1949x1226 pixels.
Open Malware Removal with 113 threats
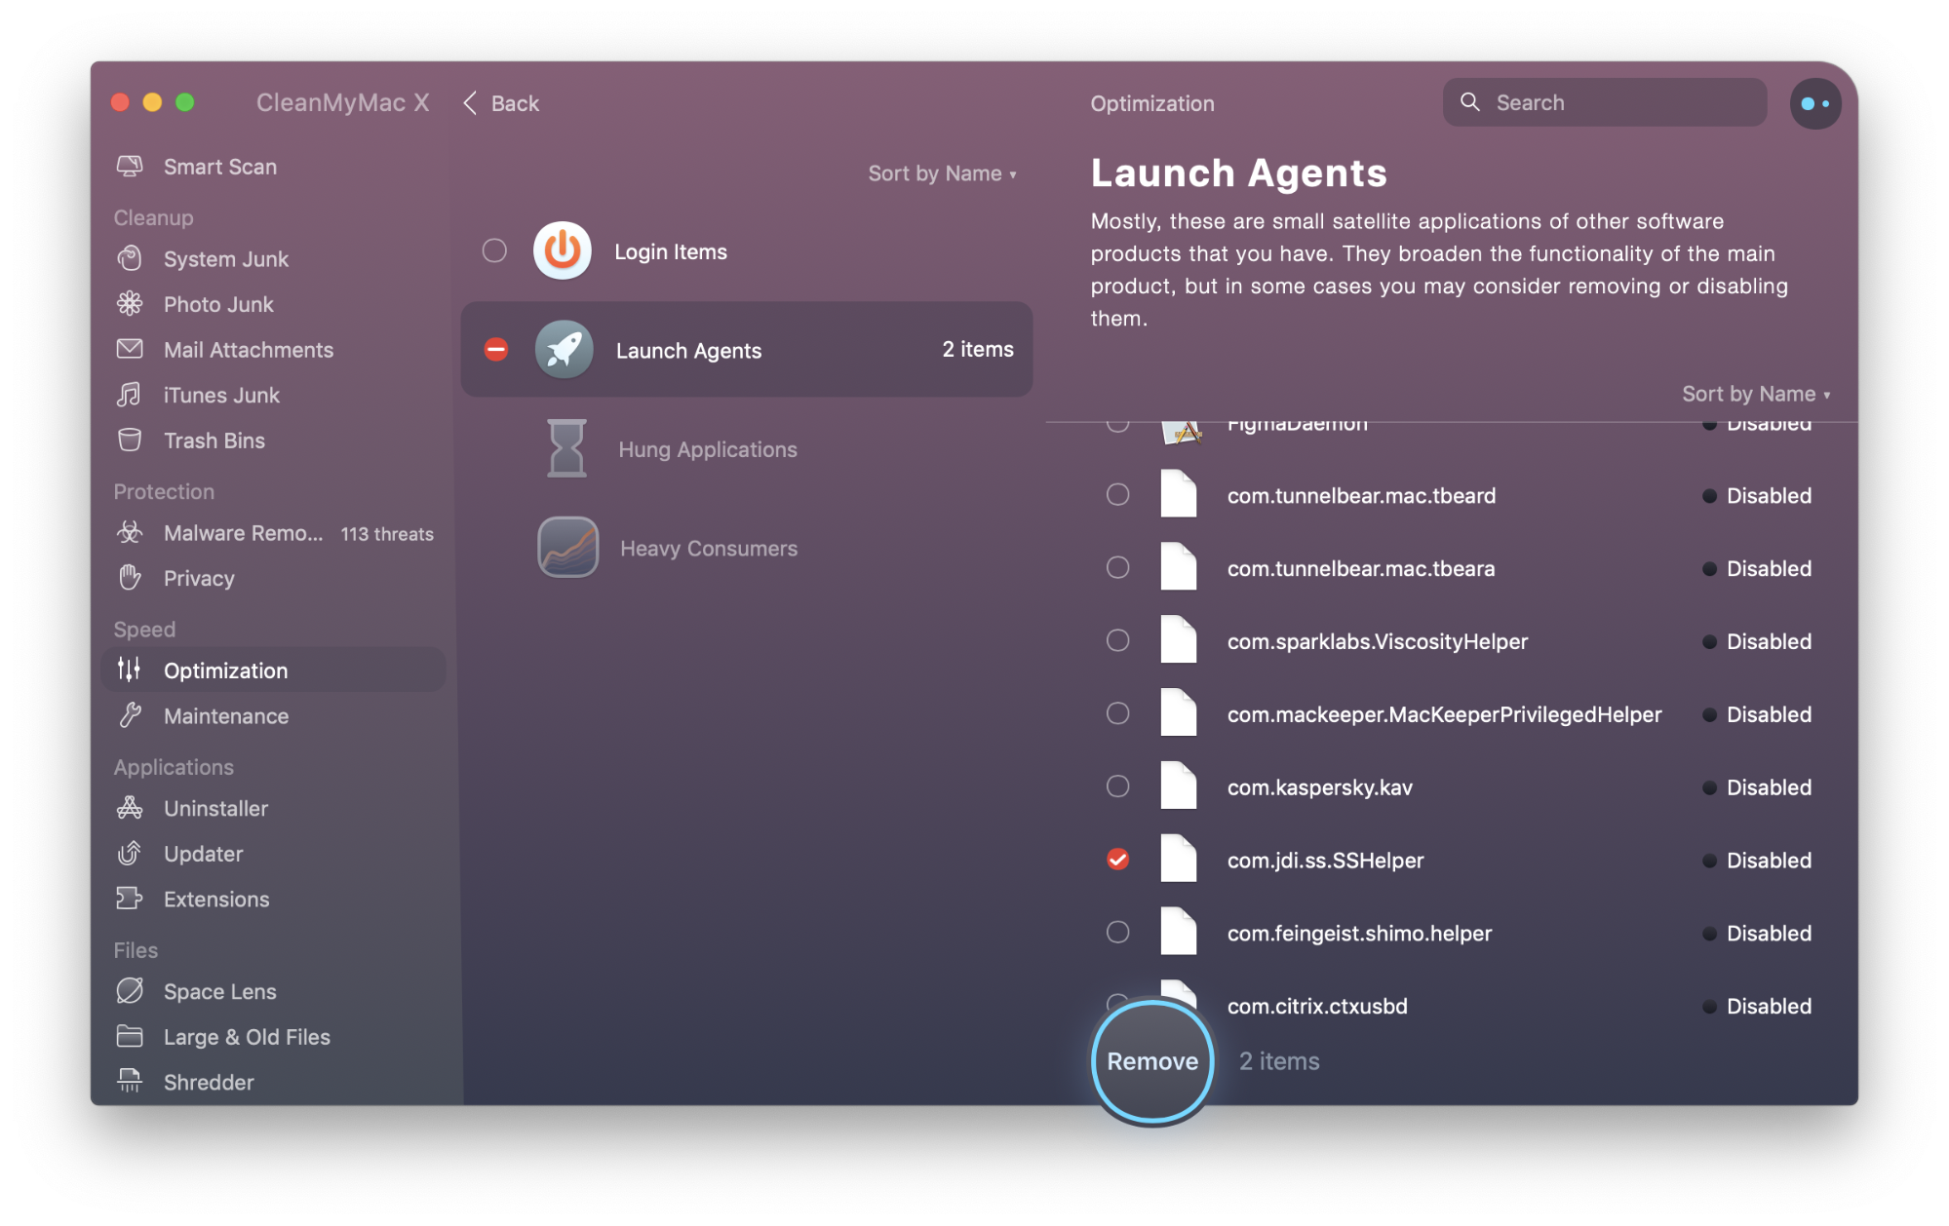click(273, 533)
